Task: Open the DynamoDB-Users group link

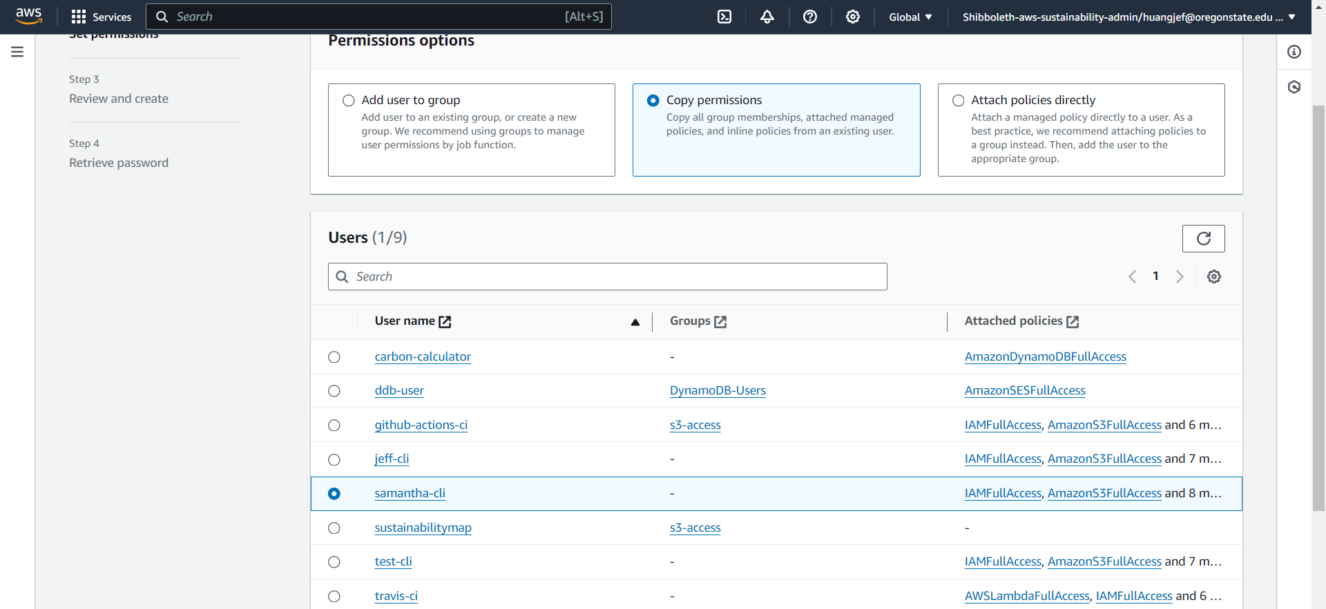Action: (x=718, y=390)
